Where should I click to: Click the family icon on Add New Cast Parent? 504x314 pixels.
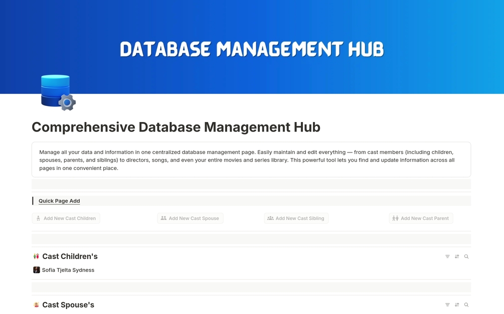(x=395, y=218)
